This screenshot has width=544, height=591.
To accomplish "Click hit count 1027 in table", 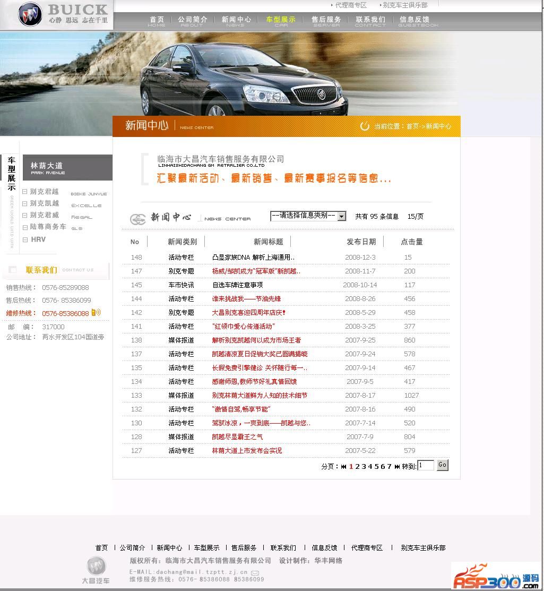I will (x=411, y=396).
